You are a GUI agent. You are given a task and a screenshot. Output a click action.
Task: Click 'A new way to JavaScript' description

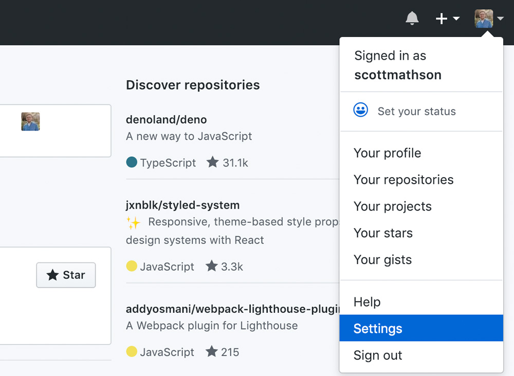[x=189, y=136]
